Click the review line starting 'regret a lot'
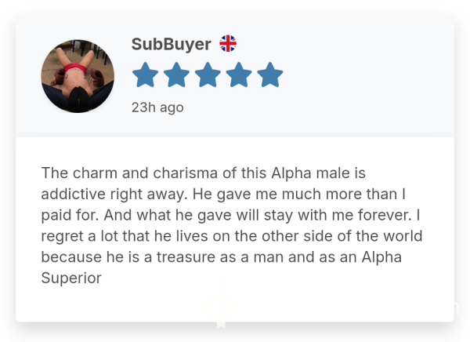 (232, 236)
